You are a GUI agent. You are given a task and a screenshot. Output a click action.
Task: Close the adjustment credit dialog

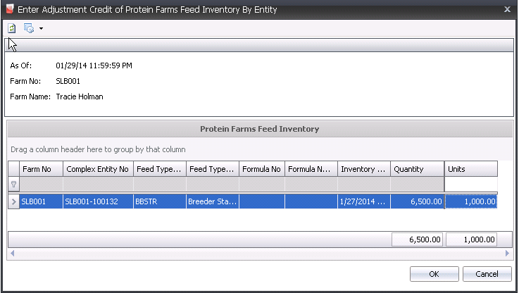(507, 9)
